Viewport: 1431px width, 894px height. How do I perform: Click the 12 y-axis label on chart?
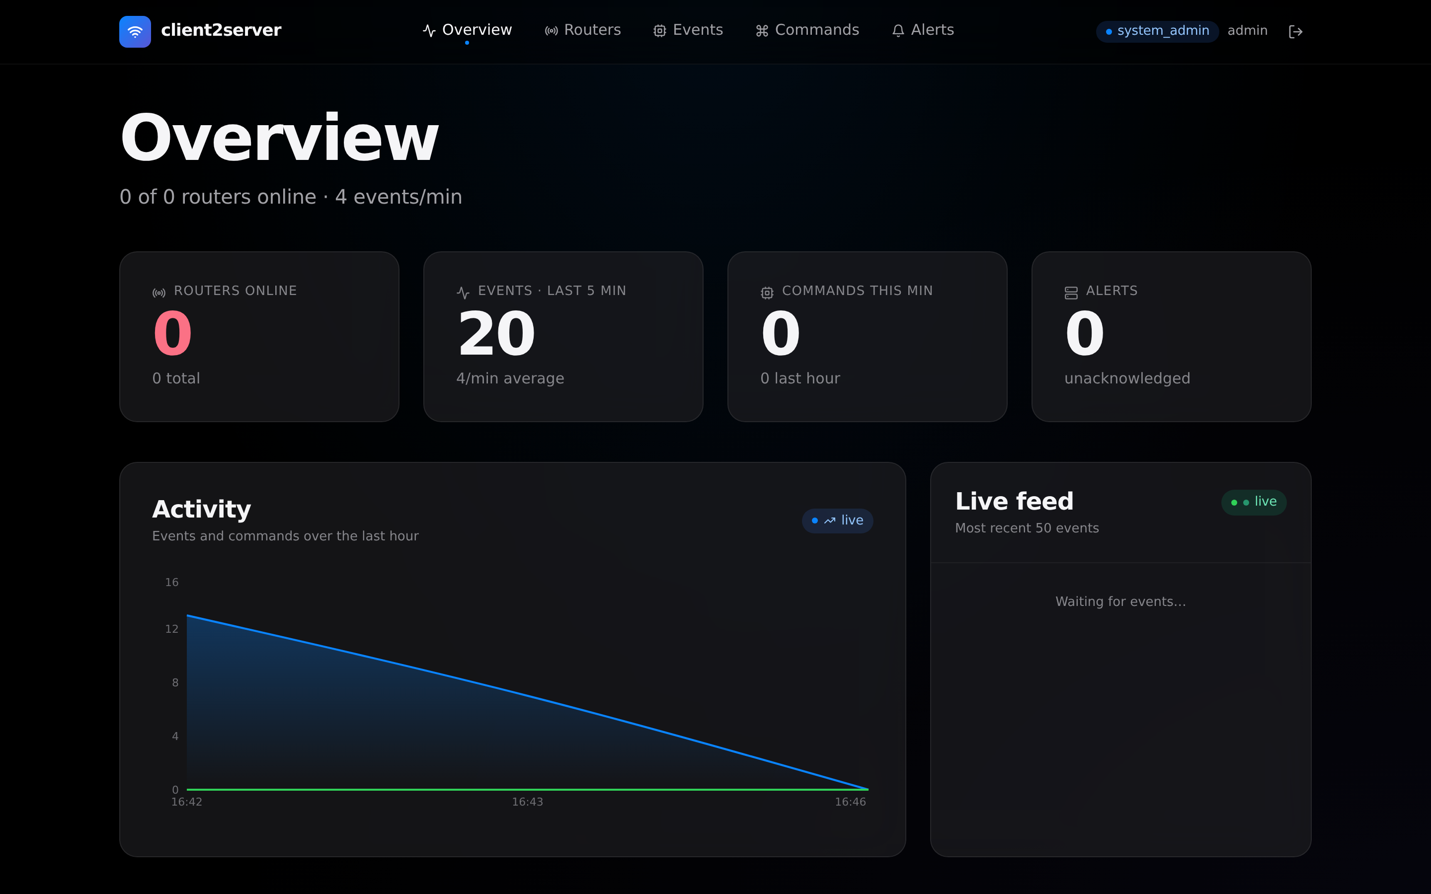pos(171,629)
